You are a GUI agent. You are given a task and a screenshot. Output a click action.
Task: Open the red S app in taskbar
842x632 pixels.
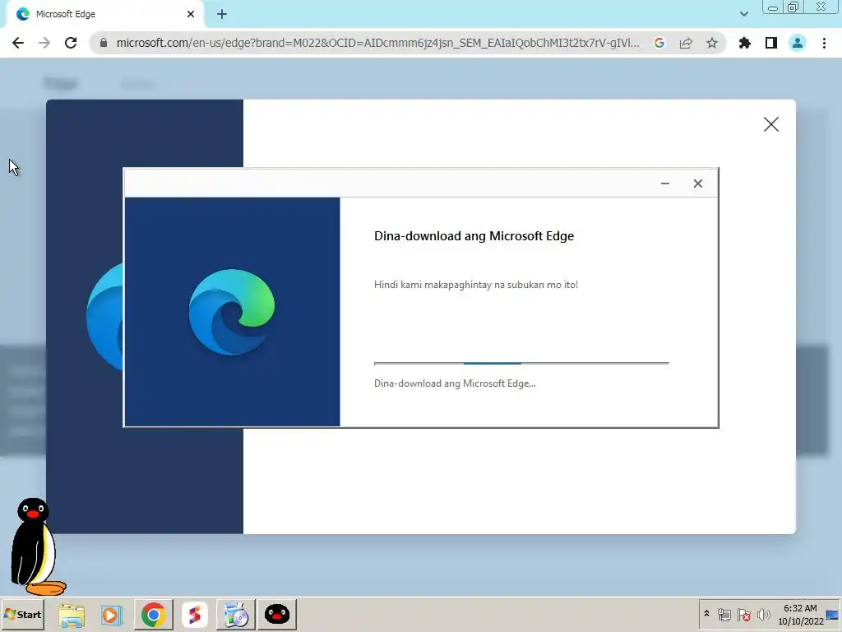coord(194,614)
